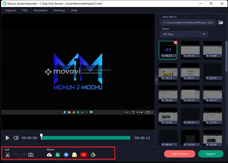Play the video preview
The width and height of the screenshot is (228, 163).
tap(7, 138)
